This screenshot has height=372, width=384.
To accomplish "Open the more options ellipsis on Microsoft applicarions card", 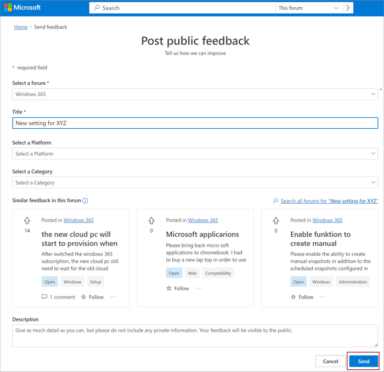I will 199,288.
